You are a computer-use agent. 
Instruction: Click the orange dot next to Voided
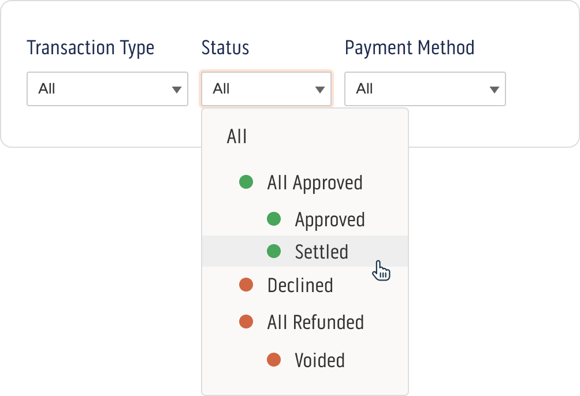click(x=274, y=360)
